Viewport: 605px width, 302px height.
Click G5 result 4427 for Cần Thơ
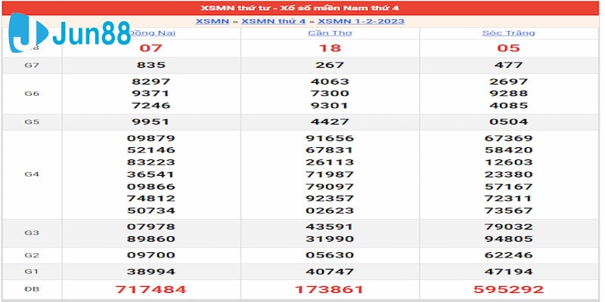pyautogui.click(x=330, y=122)
